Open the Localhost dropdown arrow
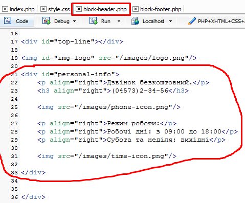Viewport: 245px width, 203px height. point(170,21)
